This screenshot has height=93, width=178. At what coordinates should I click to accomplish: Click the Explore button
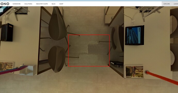pyautogui.click(x=167, y=4)
